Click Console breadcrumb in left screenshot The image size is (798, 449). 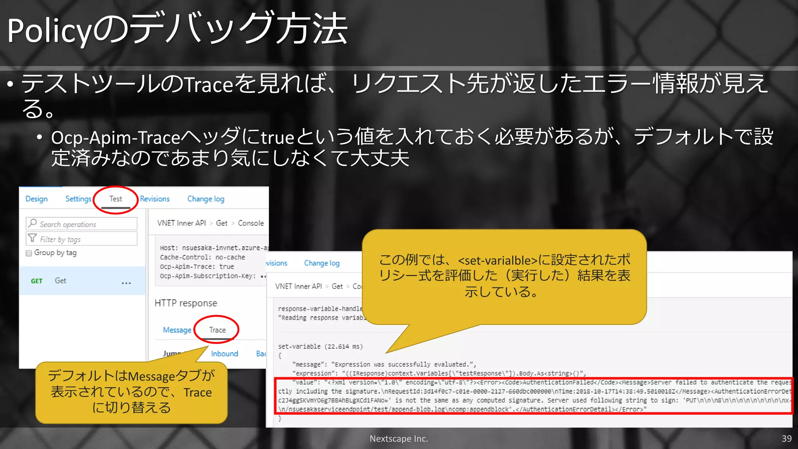point(251,223)
